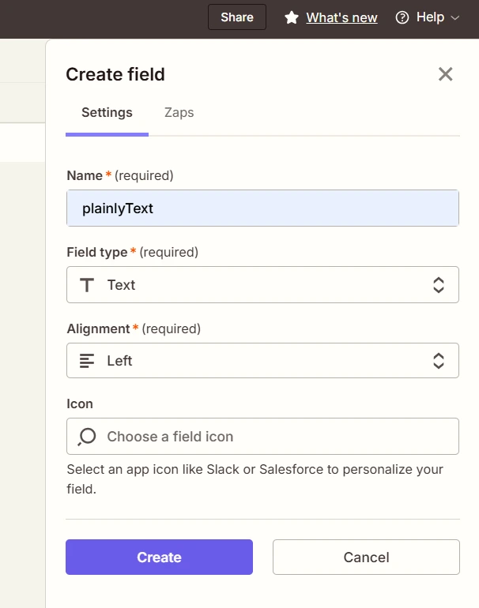Image resolution: width=479 pixels, height=608 pixels.
Task: Click the left alignment lines icon
Action: pos(87,361)
